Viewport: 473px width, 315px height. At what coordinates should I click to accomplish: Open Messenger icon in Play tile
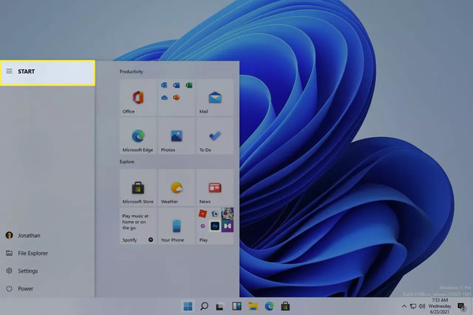(203, 226)
